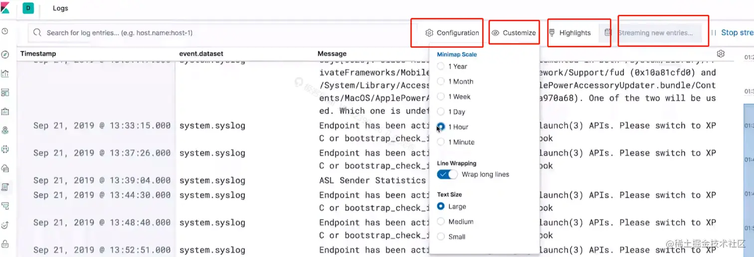The height and width of the screenshot is (257, 754).
Task: Click timestamp Sep 21, 2019 @ 13:39:04.000
Action: [102, 180]
